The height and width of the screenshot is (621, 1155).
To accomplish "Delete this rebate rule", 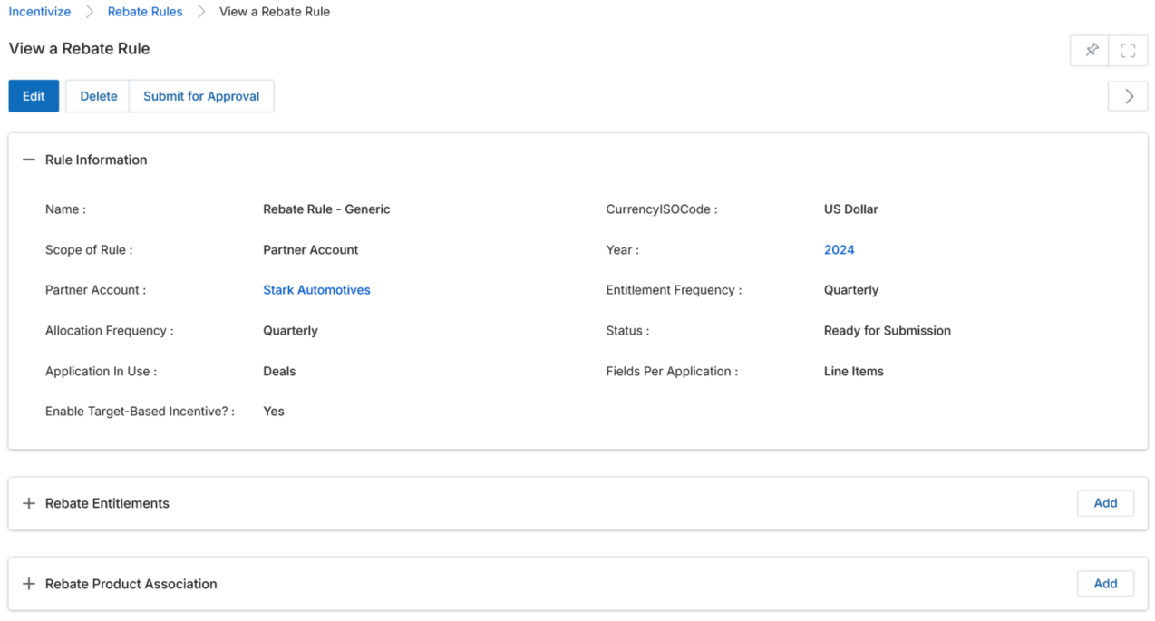I will pyautogui.click(x=98, y=96).
